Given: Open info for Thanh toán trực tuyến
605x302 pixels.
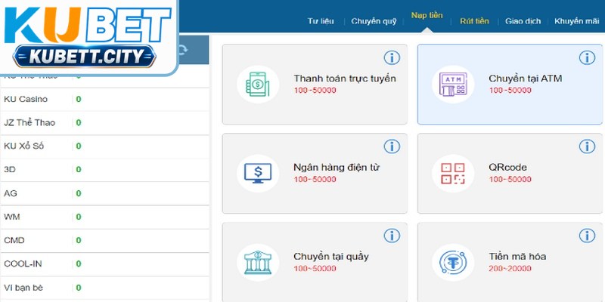Looking at the screenshot, I should [x=392, y=58].
